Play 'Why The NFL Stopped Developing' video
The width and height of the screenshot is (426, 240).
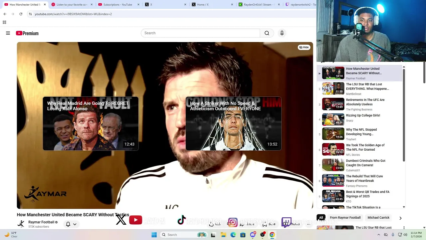click(x=359, y=134)
